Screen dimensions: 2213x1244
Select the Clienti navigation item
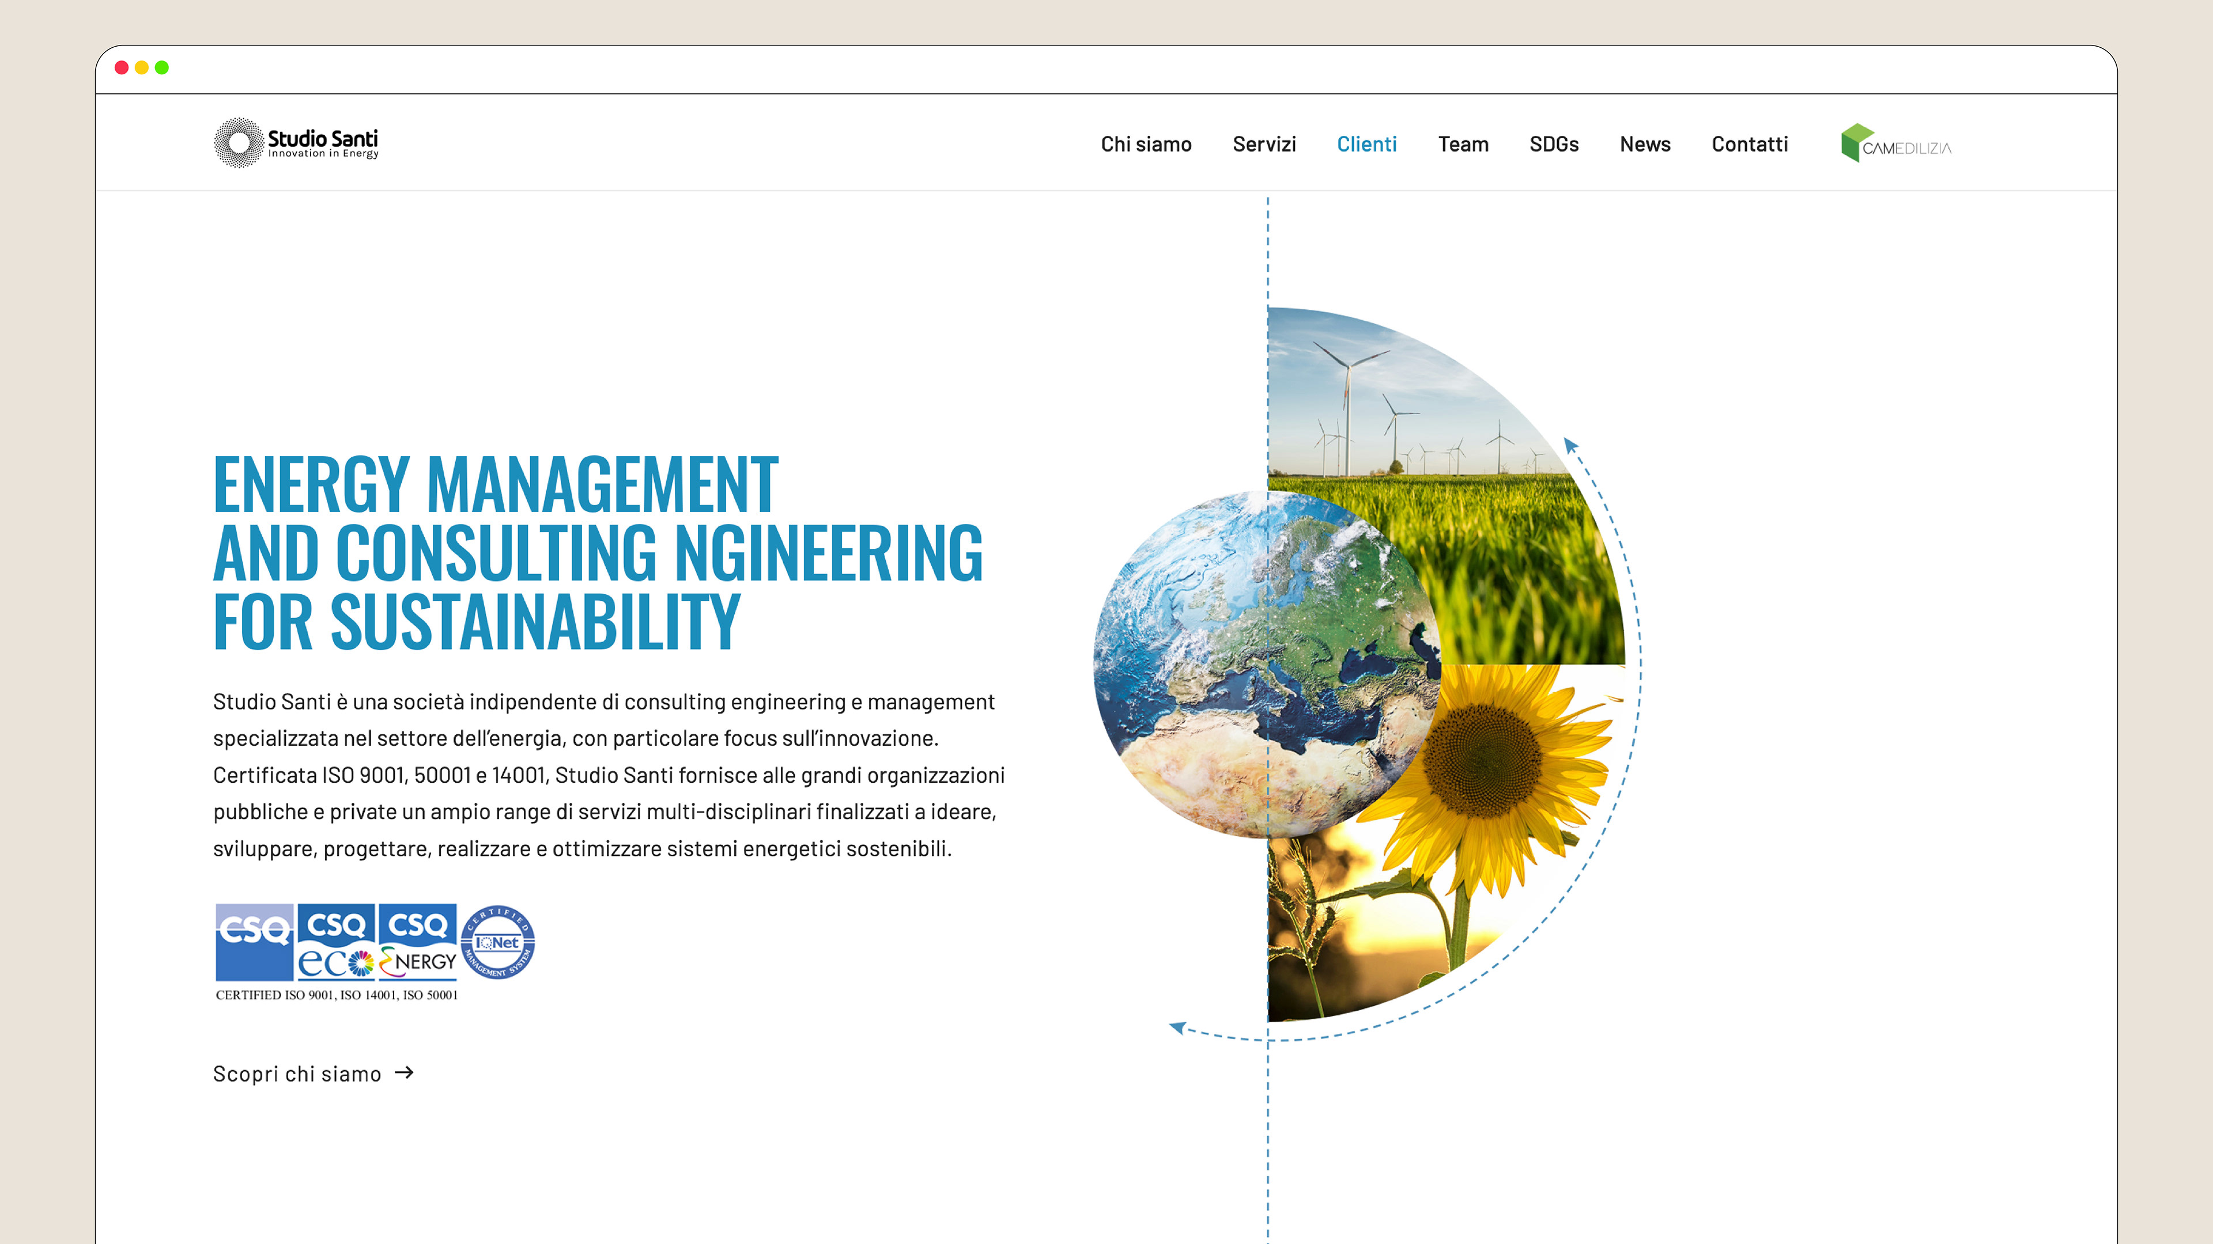click(x=1366, y=144)
